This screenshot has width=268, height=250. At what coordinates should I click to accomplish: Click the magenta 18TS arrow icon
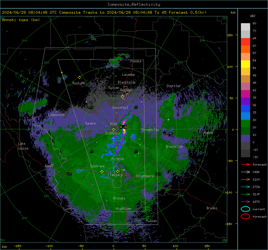[x=245, y=202]
